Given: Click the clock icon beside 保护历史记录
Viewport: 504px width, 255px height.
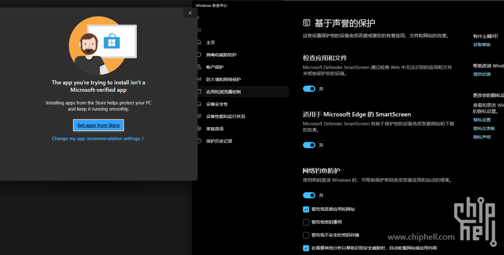Looking at the screenshot, I should 200,141.
